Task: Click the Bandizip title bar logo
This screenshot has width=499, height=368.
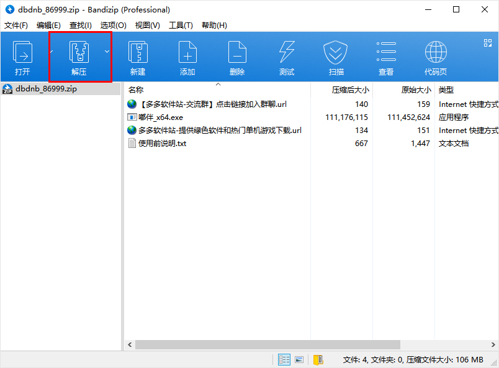Action: click(x=10, y=9)
